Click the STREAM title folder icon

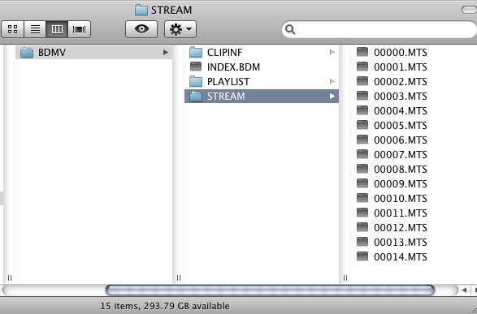(141, 10)
